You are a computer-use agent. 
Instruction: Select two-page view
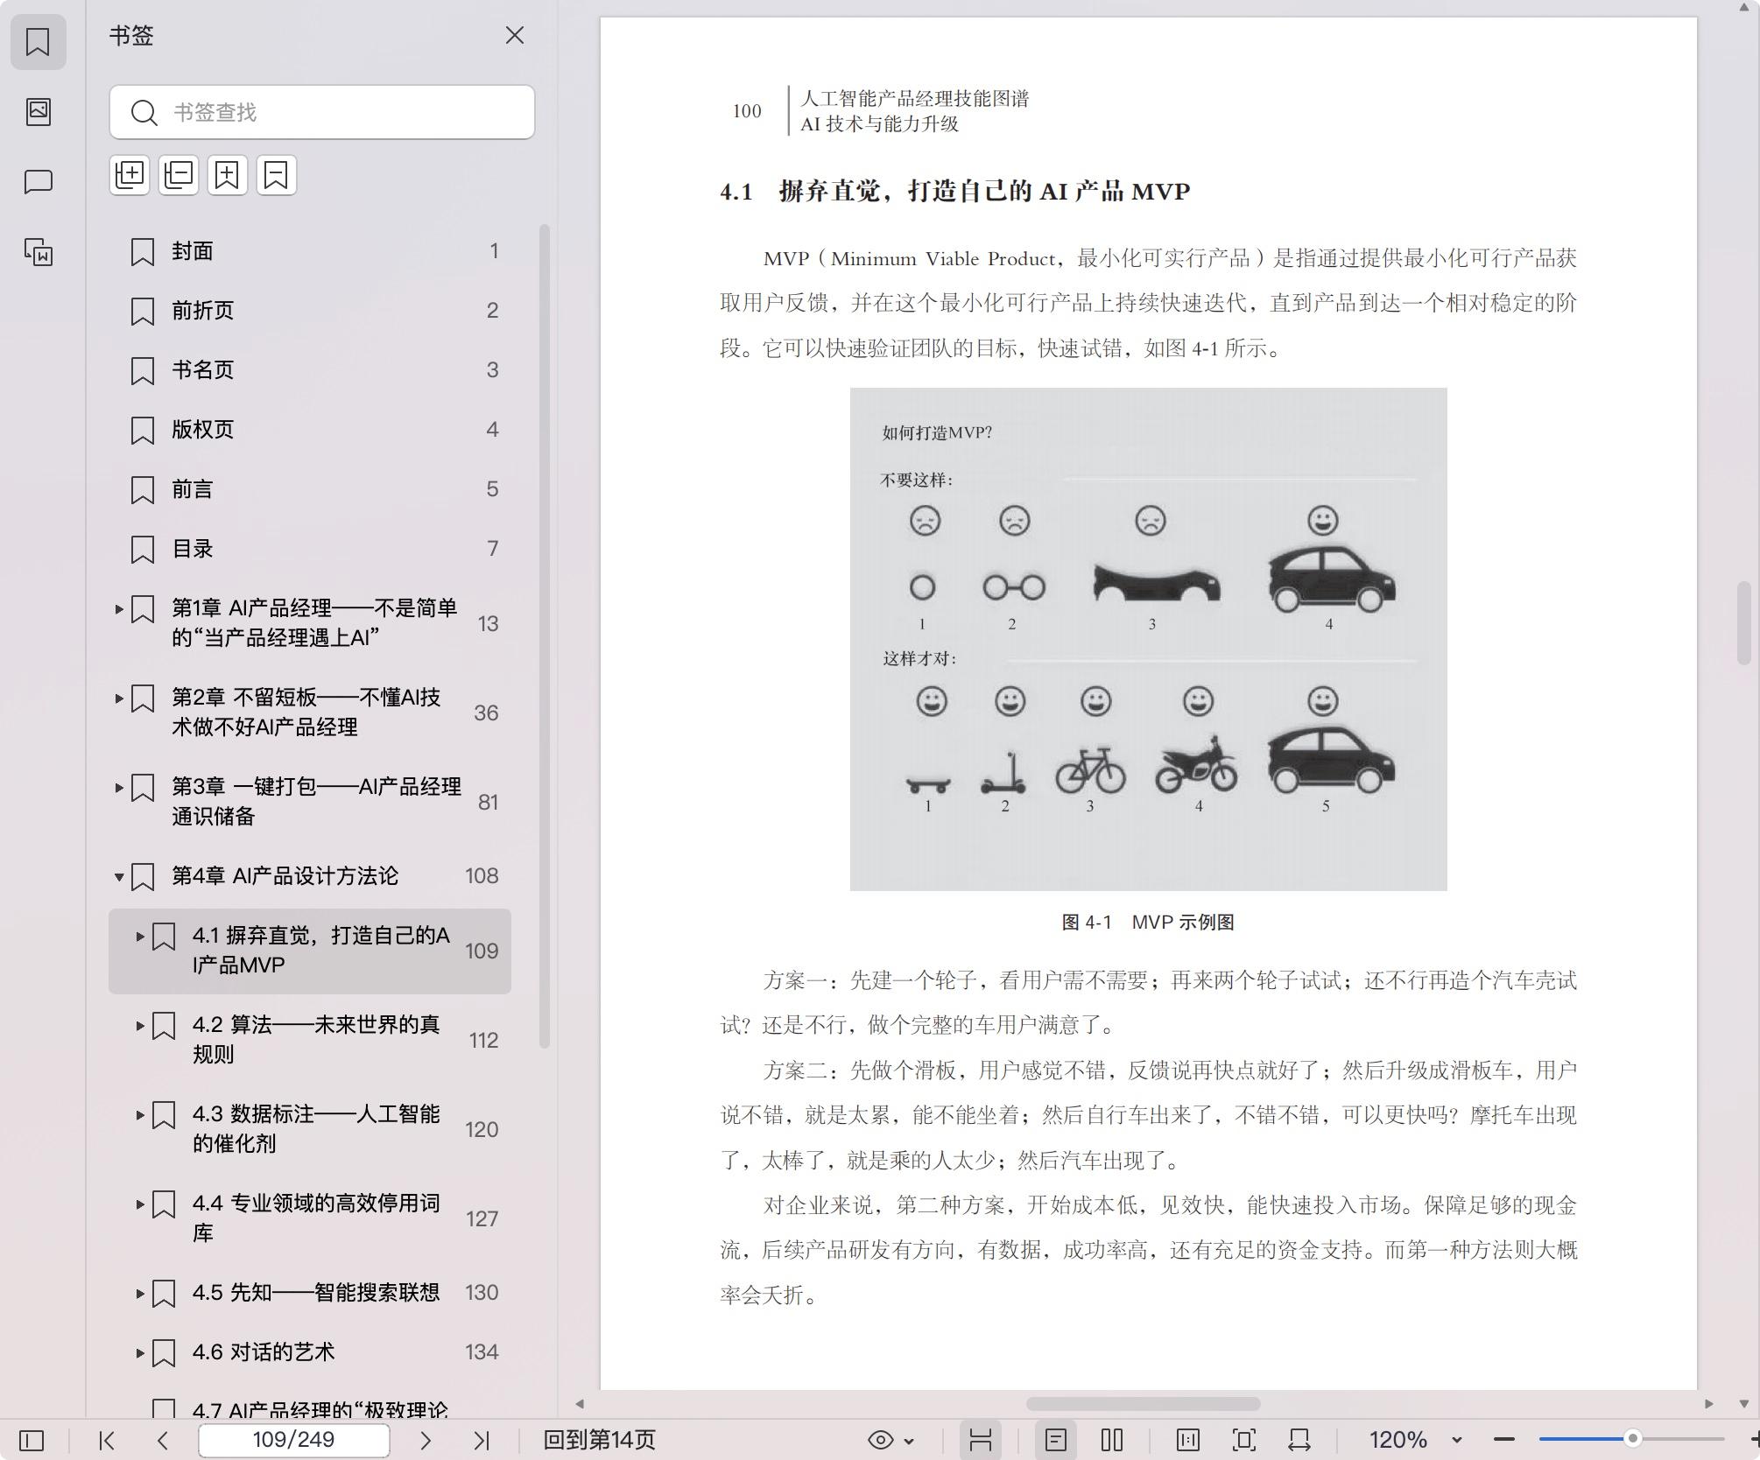coord(1112,1440)
